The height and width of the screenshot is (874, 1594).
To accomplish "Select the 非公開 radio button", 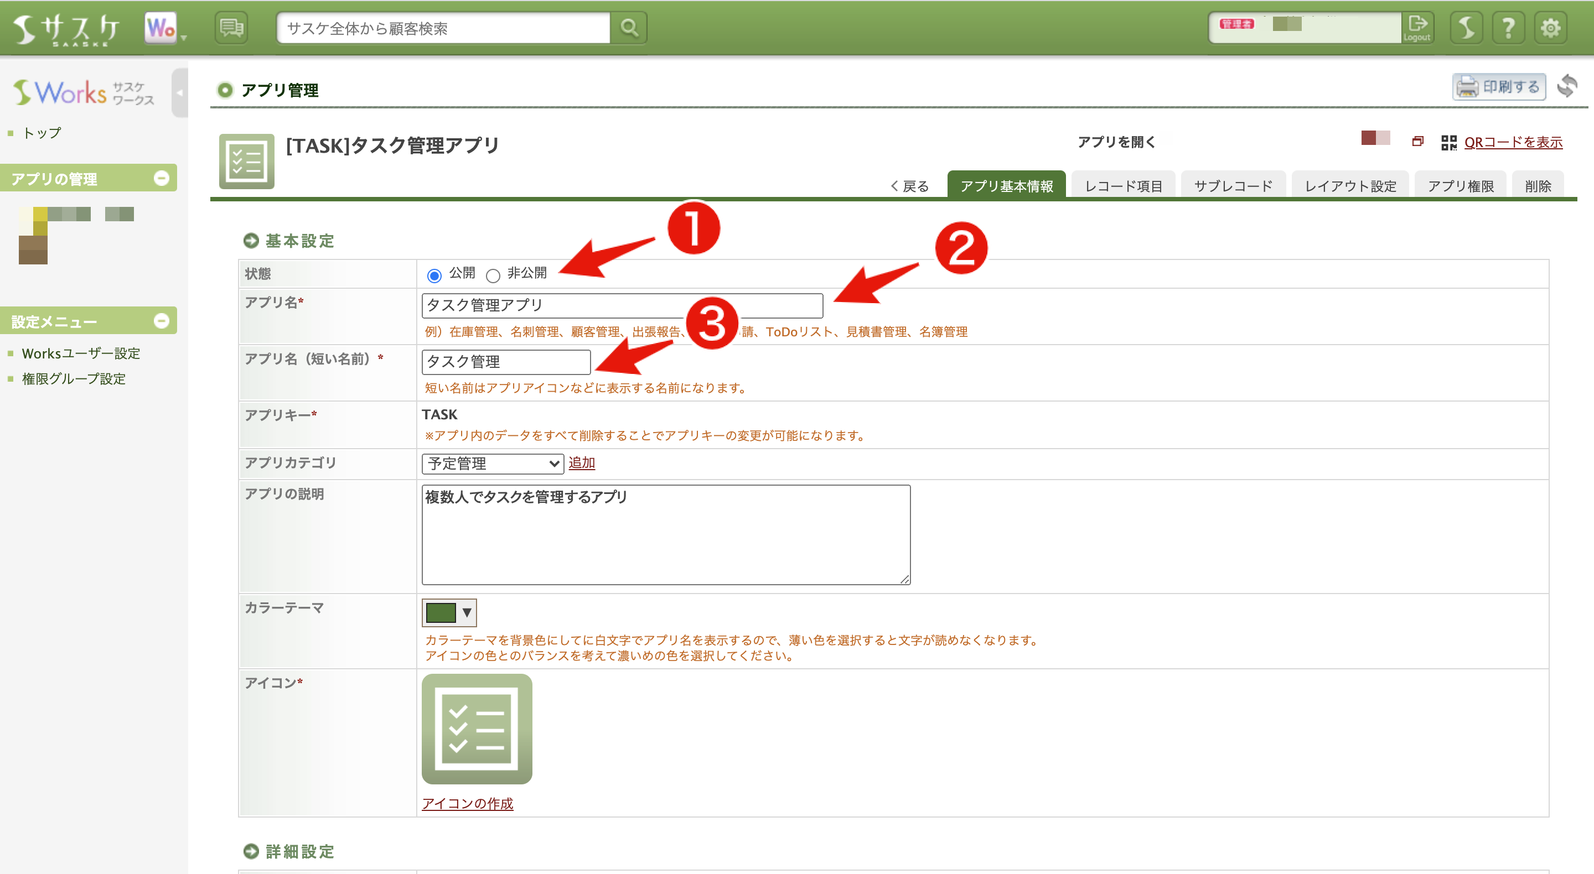I will coord(493,275).
